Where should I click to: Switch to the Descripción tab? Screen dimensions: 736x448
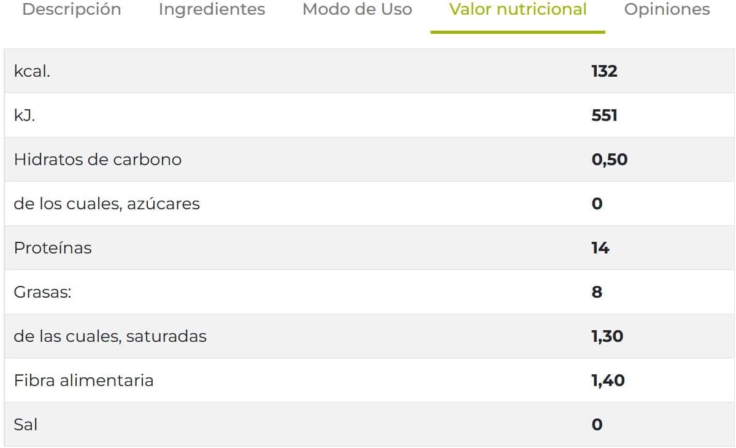tap(71, 9)
